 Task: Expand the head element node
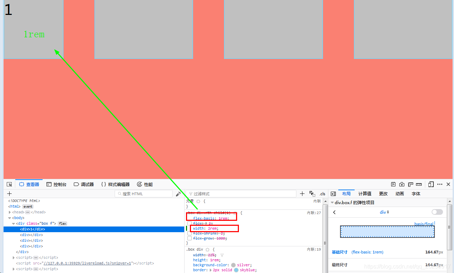[10, 212]
